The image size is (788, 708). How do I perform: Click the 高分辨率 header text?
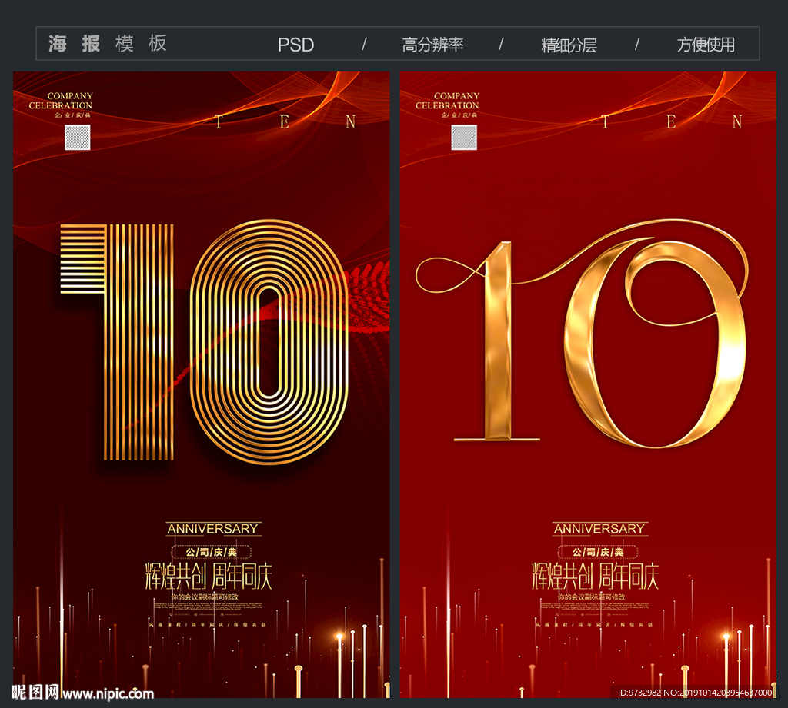point(432,45)
